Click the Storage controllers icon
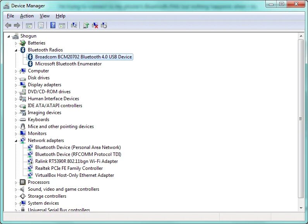308x224 pixels. [x=23, y=196]
